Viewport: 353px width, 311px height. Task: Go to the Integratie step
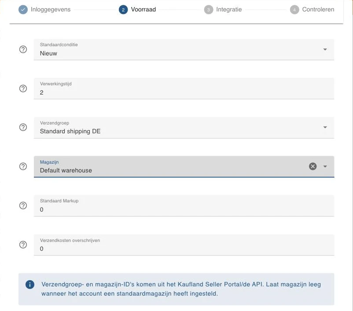229,9
